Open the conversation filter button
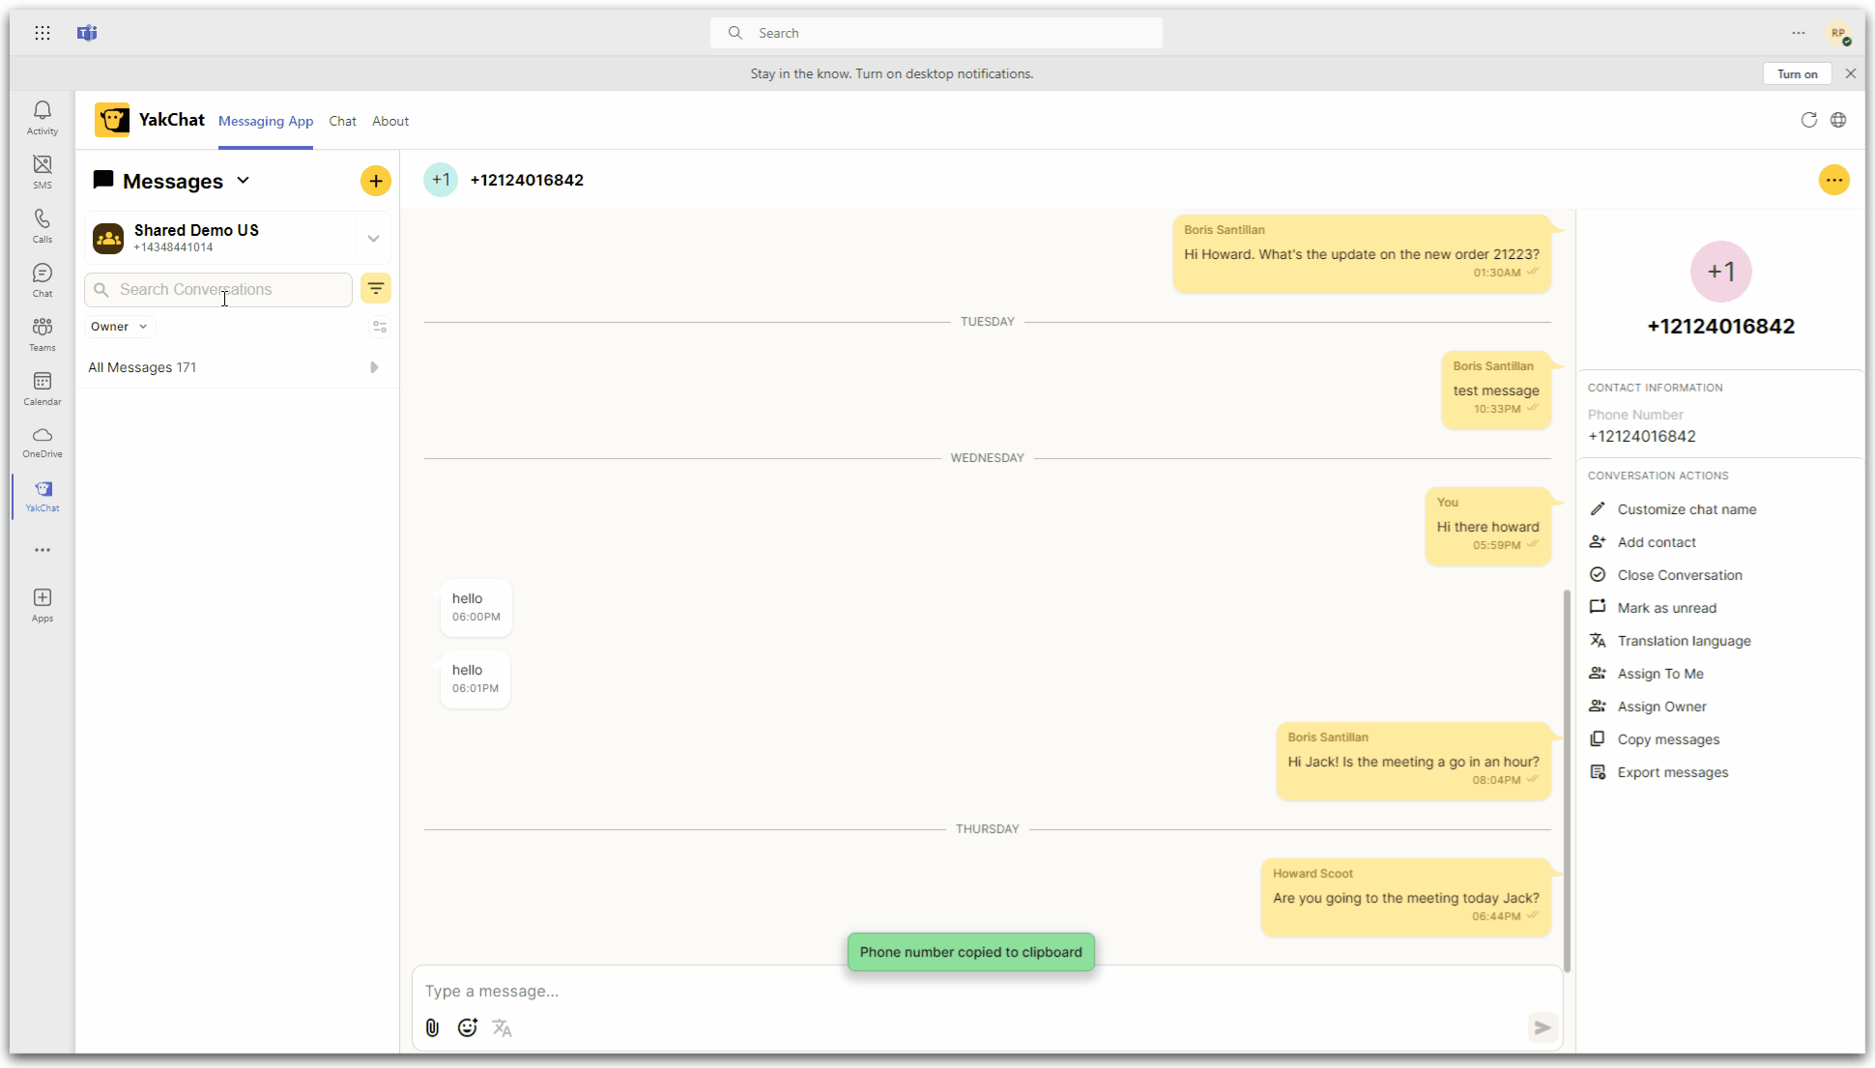The width and height of the screenshot is (1875, 1068). point(376,288)
